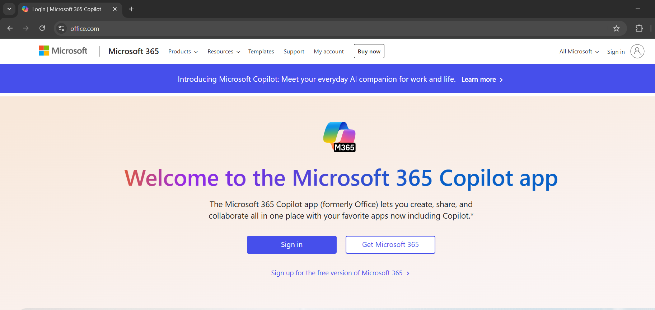The image size is (655, 310).
Task: Click the account avatar icon in header
Action: click(x=637, y=51)
